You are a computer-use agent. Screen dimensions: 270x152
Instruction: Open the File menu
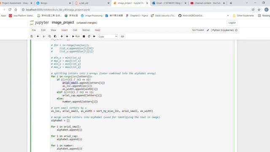34,30
